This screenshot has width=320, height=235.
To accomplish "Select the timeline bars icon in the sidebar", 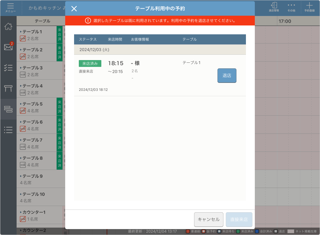I will pyautogui.click(x=8, y=109).
